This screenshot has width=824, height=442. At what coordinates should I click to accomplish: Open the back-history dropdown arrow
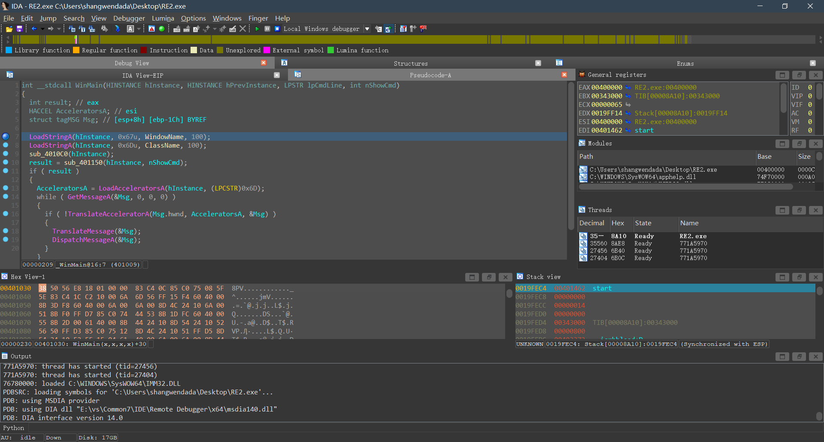point(42,29)
